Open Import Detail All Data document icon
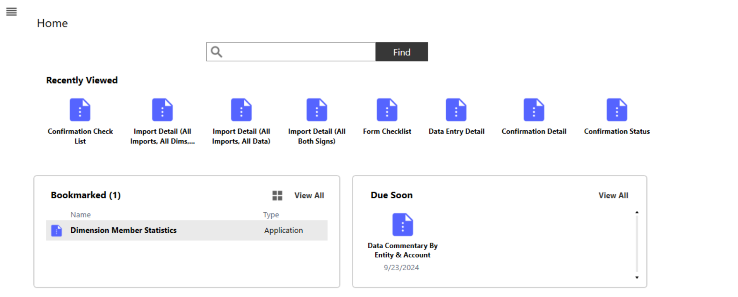 [241, 110]
